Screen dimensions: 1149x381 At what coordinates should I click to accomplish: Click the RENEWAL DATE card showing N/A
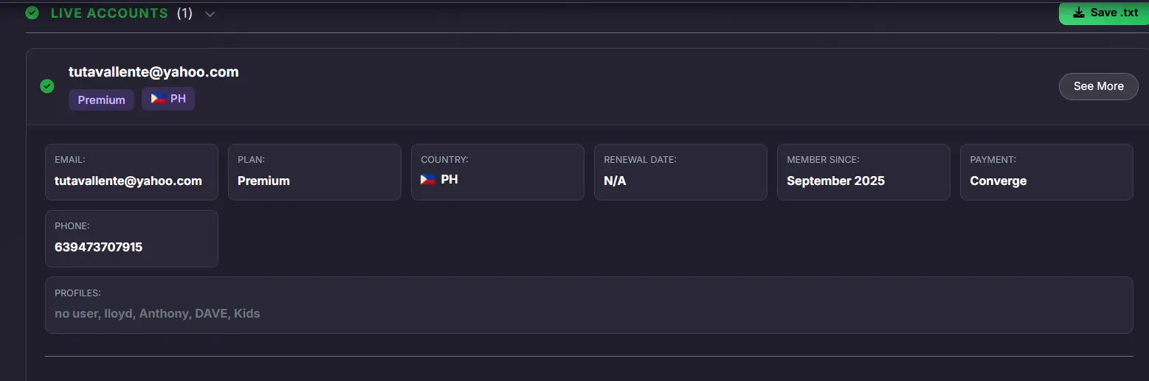click(680, 172)
